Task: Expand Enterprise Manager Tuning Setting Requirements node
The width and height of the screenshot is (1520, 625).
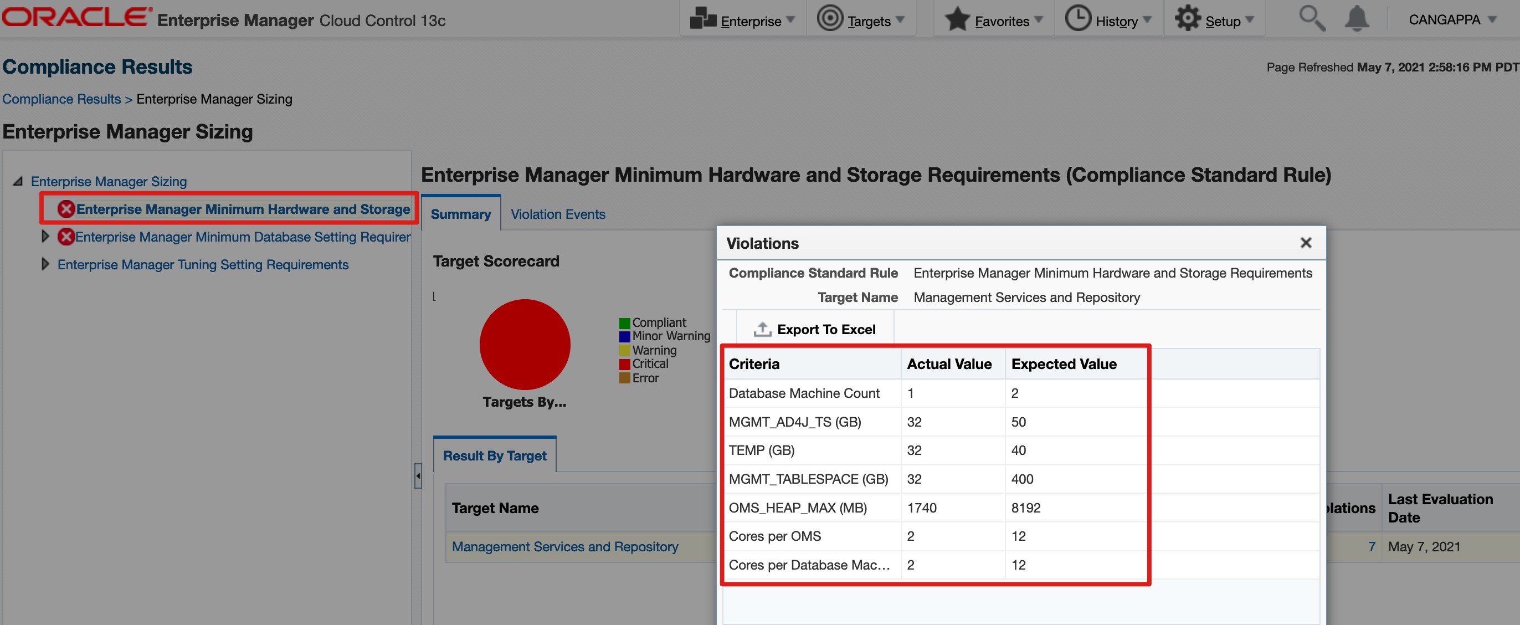Action: click(x=45, y=264)
